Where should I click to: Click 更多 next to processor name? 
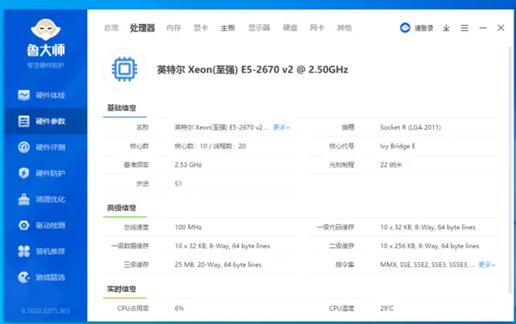pyautogui.click(x=281, y=127)
